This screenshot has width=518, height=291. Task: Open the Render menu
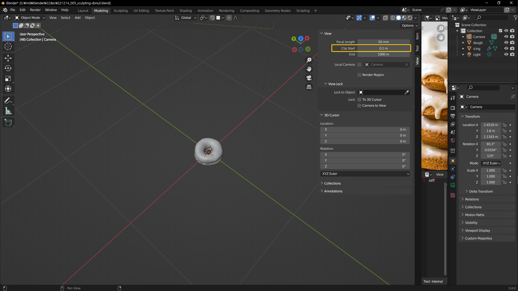35,10
